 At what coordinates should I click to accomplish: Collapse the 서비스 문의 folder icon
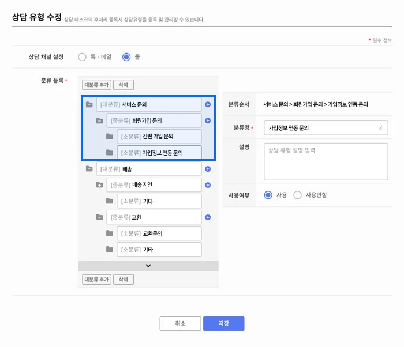tap(89, 104)
